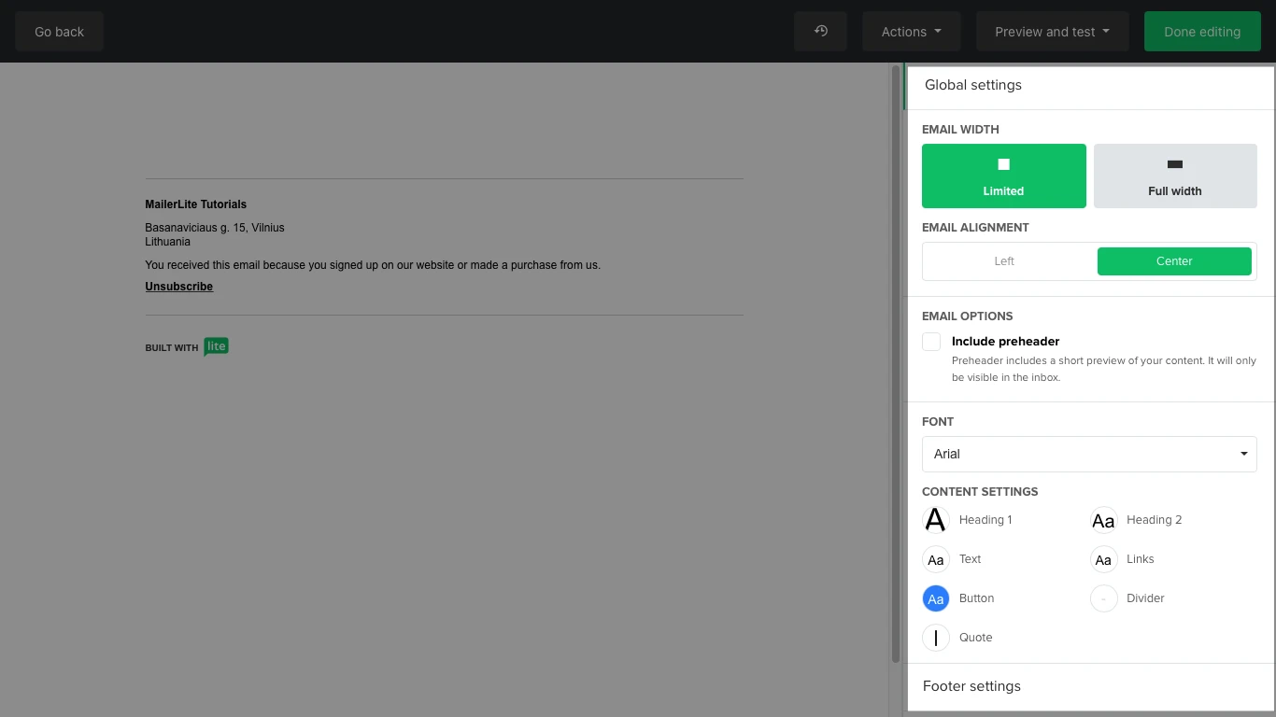Set email alignment to Left

click(x=1004, y=261)
